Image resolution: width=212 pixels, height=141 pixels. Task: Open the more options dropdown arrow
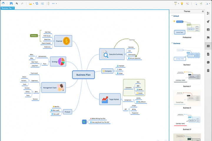point(56,4)
